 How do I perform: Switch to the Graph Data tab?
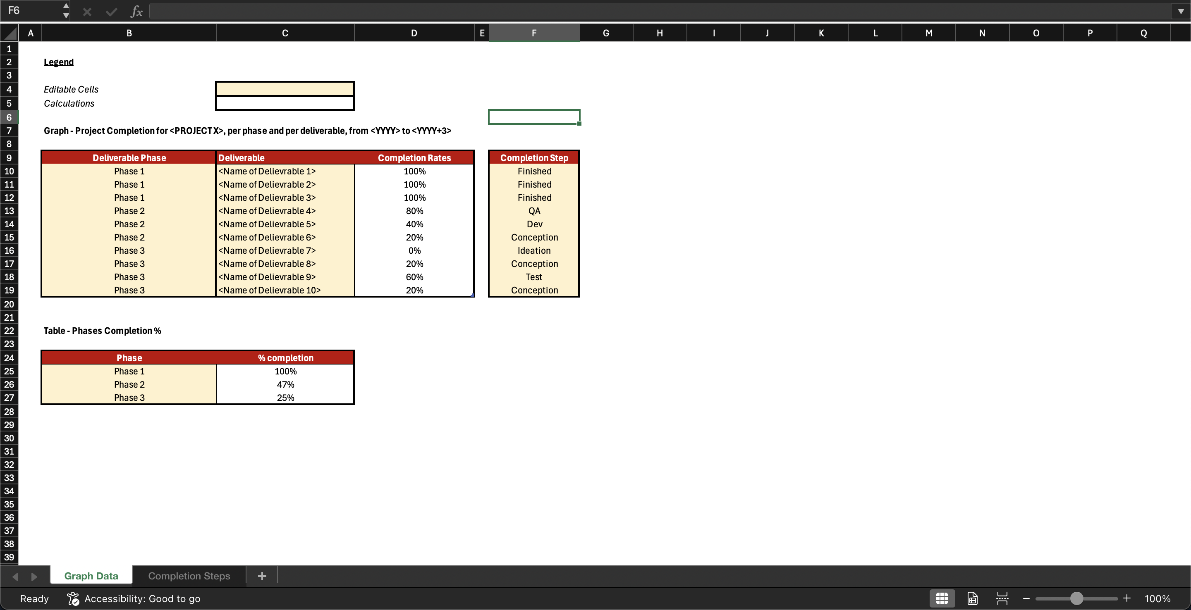click(91, 576)
